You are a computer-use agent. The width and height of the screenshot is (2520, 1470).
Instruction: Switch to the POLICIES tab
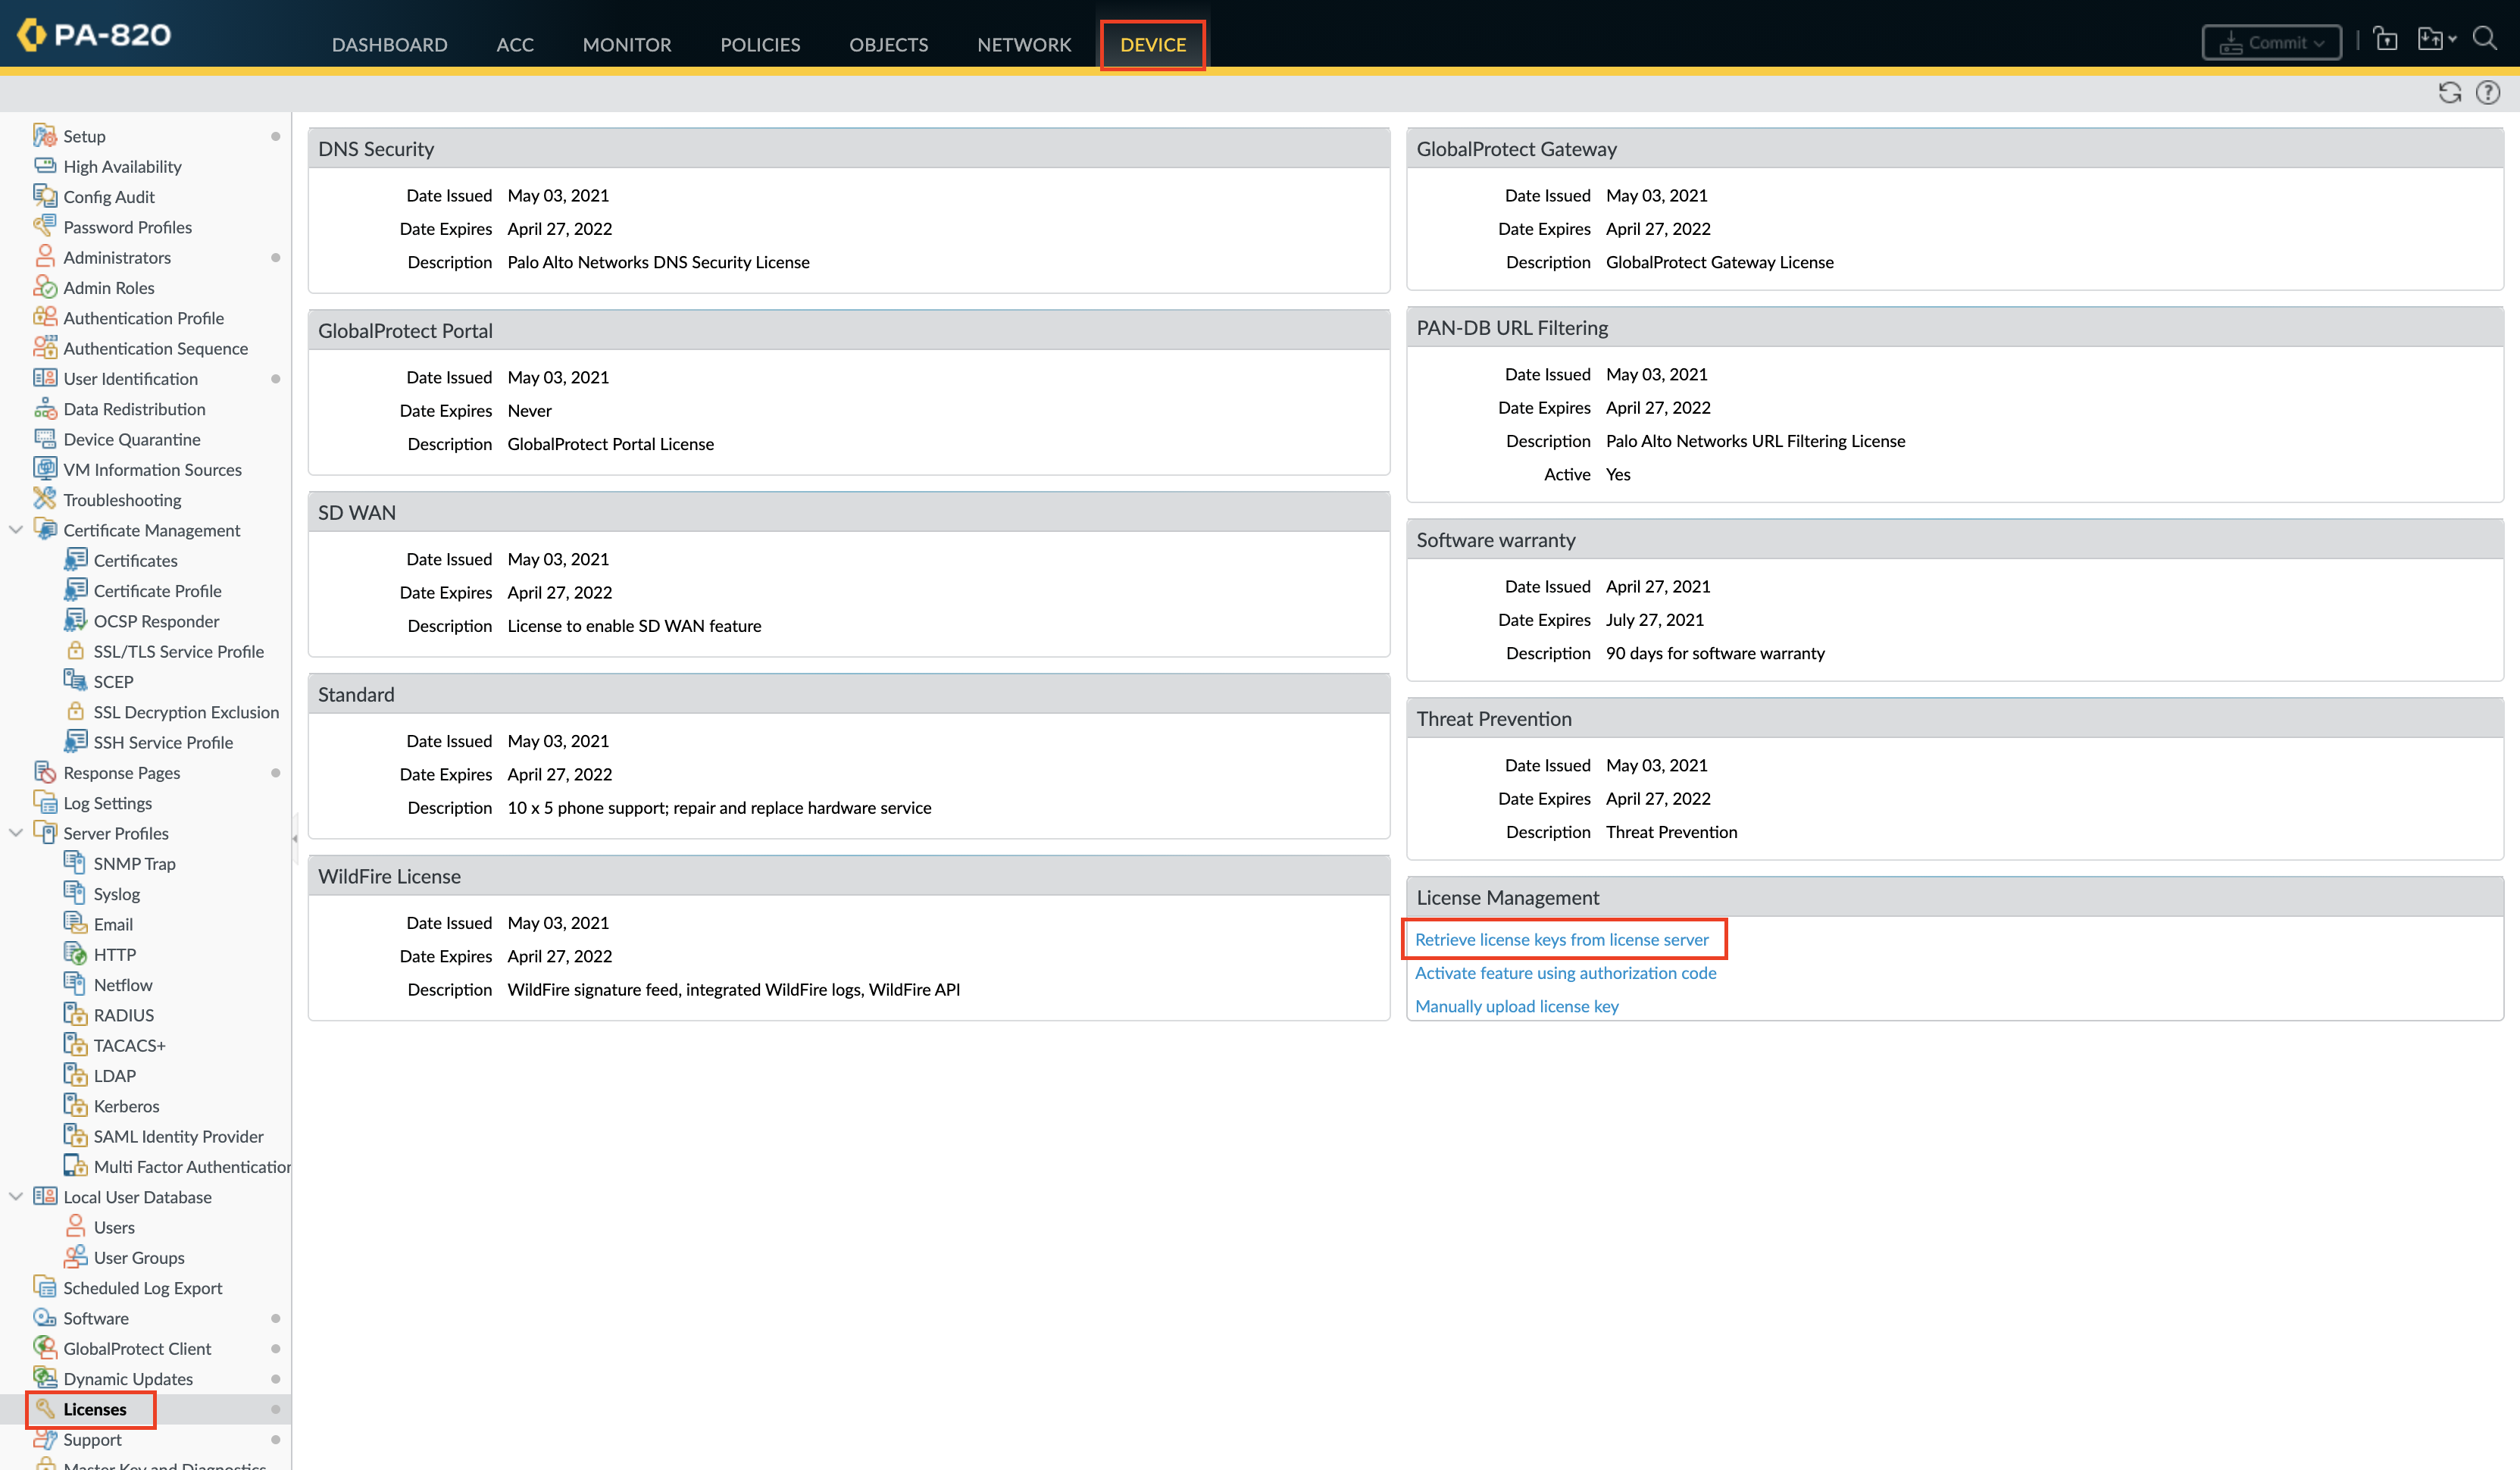tap(760, 44)
